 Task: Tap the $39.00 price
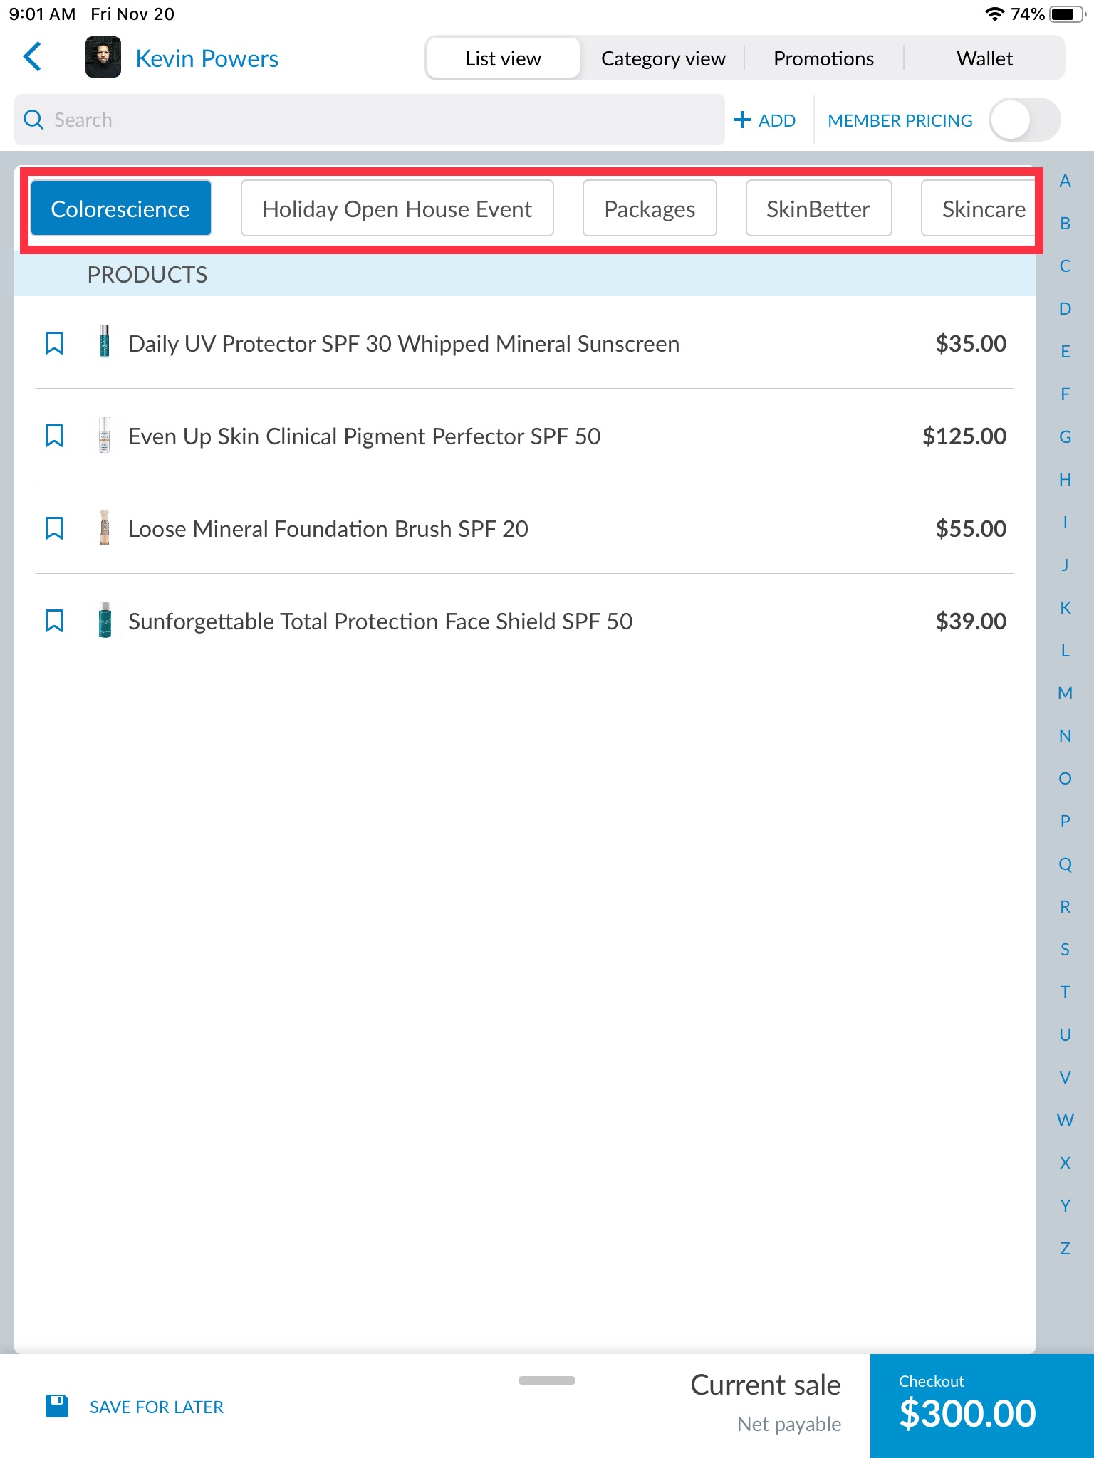[x=971, y=622]
